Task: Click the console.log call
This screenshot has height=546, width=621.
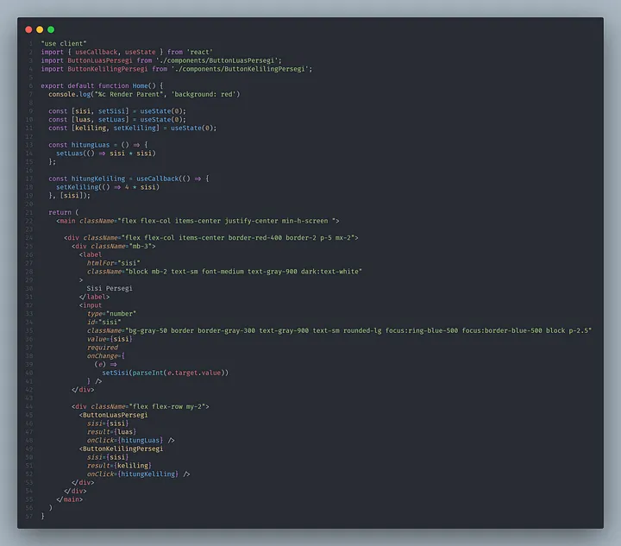Action: coord(144,94)
